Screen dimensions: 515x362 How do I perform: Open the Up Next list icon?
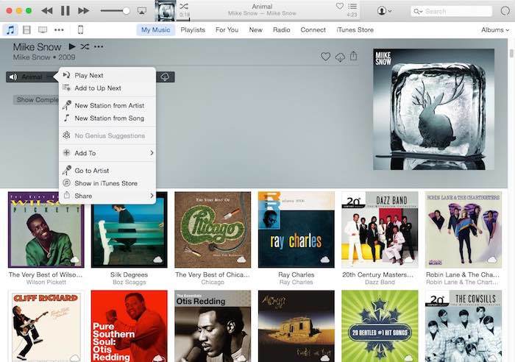coord(352,6)
